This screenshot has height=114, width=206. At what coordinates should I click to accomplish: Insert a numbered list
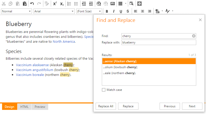tap(69, 4)
